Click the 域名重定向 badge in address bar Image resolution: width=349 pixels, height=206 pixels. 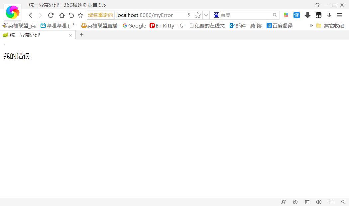tap(101, 15)
